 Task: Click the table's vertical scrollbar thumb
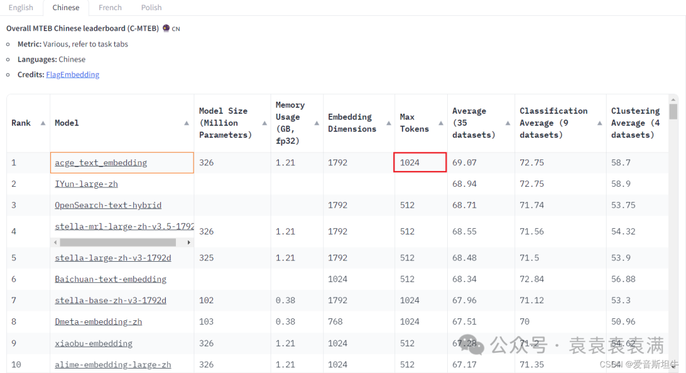click(x=673, y=111)
